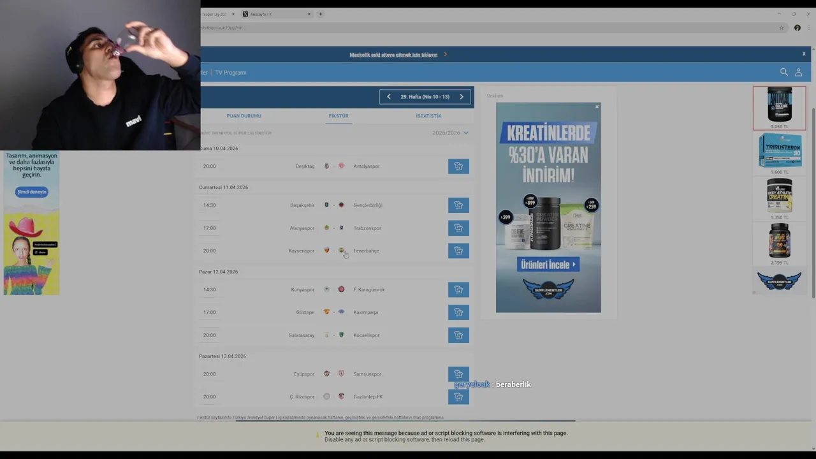Click the Supplementler logo below product list
This screenshot has height=459, width=816.
(x=779, y=281)
